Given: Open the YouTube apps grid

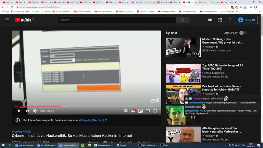Looking at the screenshot, I should [x=220, y=20].
